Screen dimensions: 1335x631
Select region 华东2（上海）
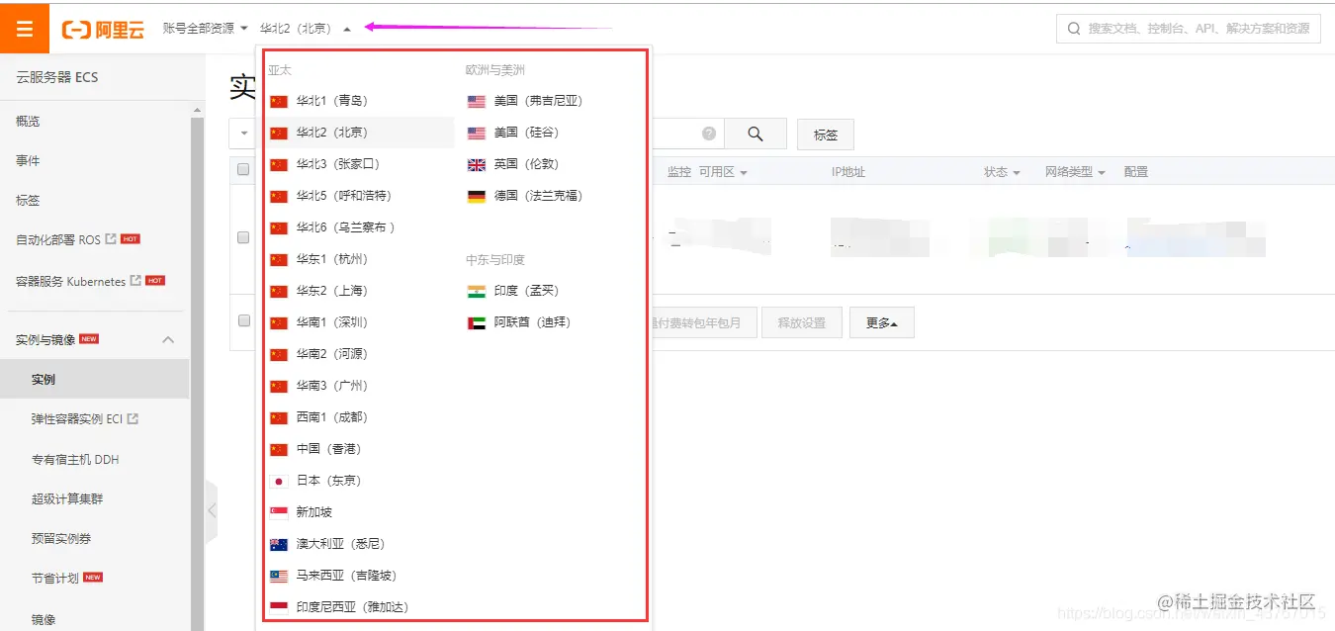[331, 291]
